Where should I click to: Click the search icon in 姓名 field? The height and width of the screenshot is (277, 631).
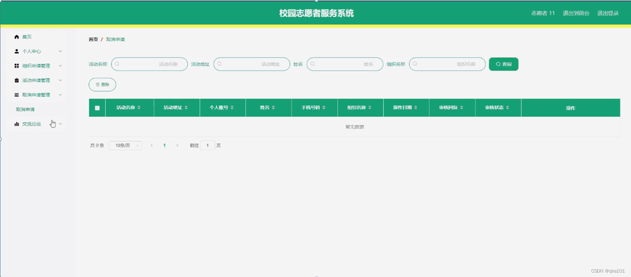coord(313,64)
